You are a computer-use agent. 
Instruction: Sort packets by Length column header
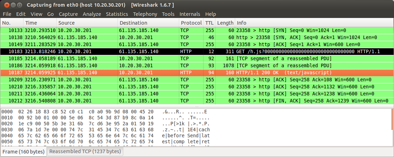coord(225,23)
